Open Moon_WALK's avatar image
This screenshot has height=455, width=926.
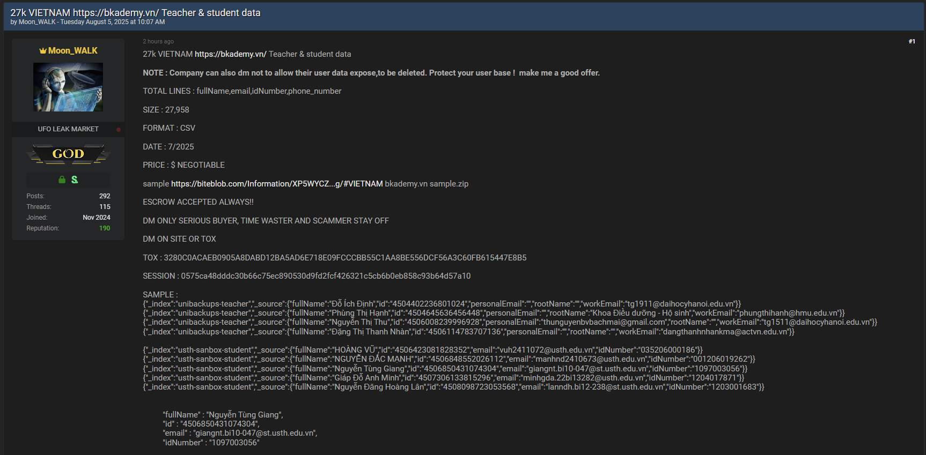point(68,87)
